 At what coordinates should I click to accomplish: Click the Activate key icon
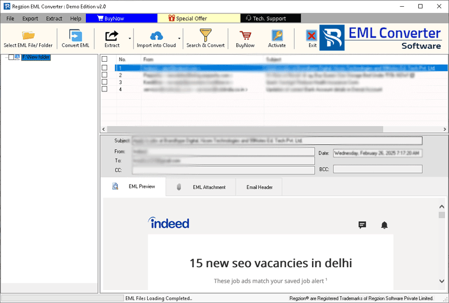click(277, 35)
